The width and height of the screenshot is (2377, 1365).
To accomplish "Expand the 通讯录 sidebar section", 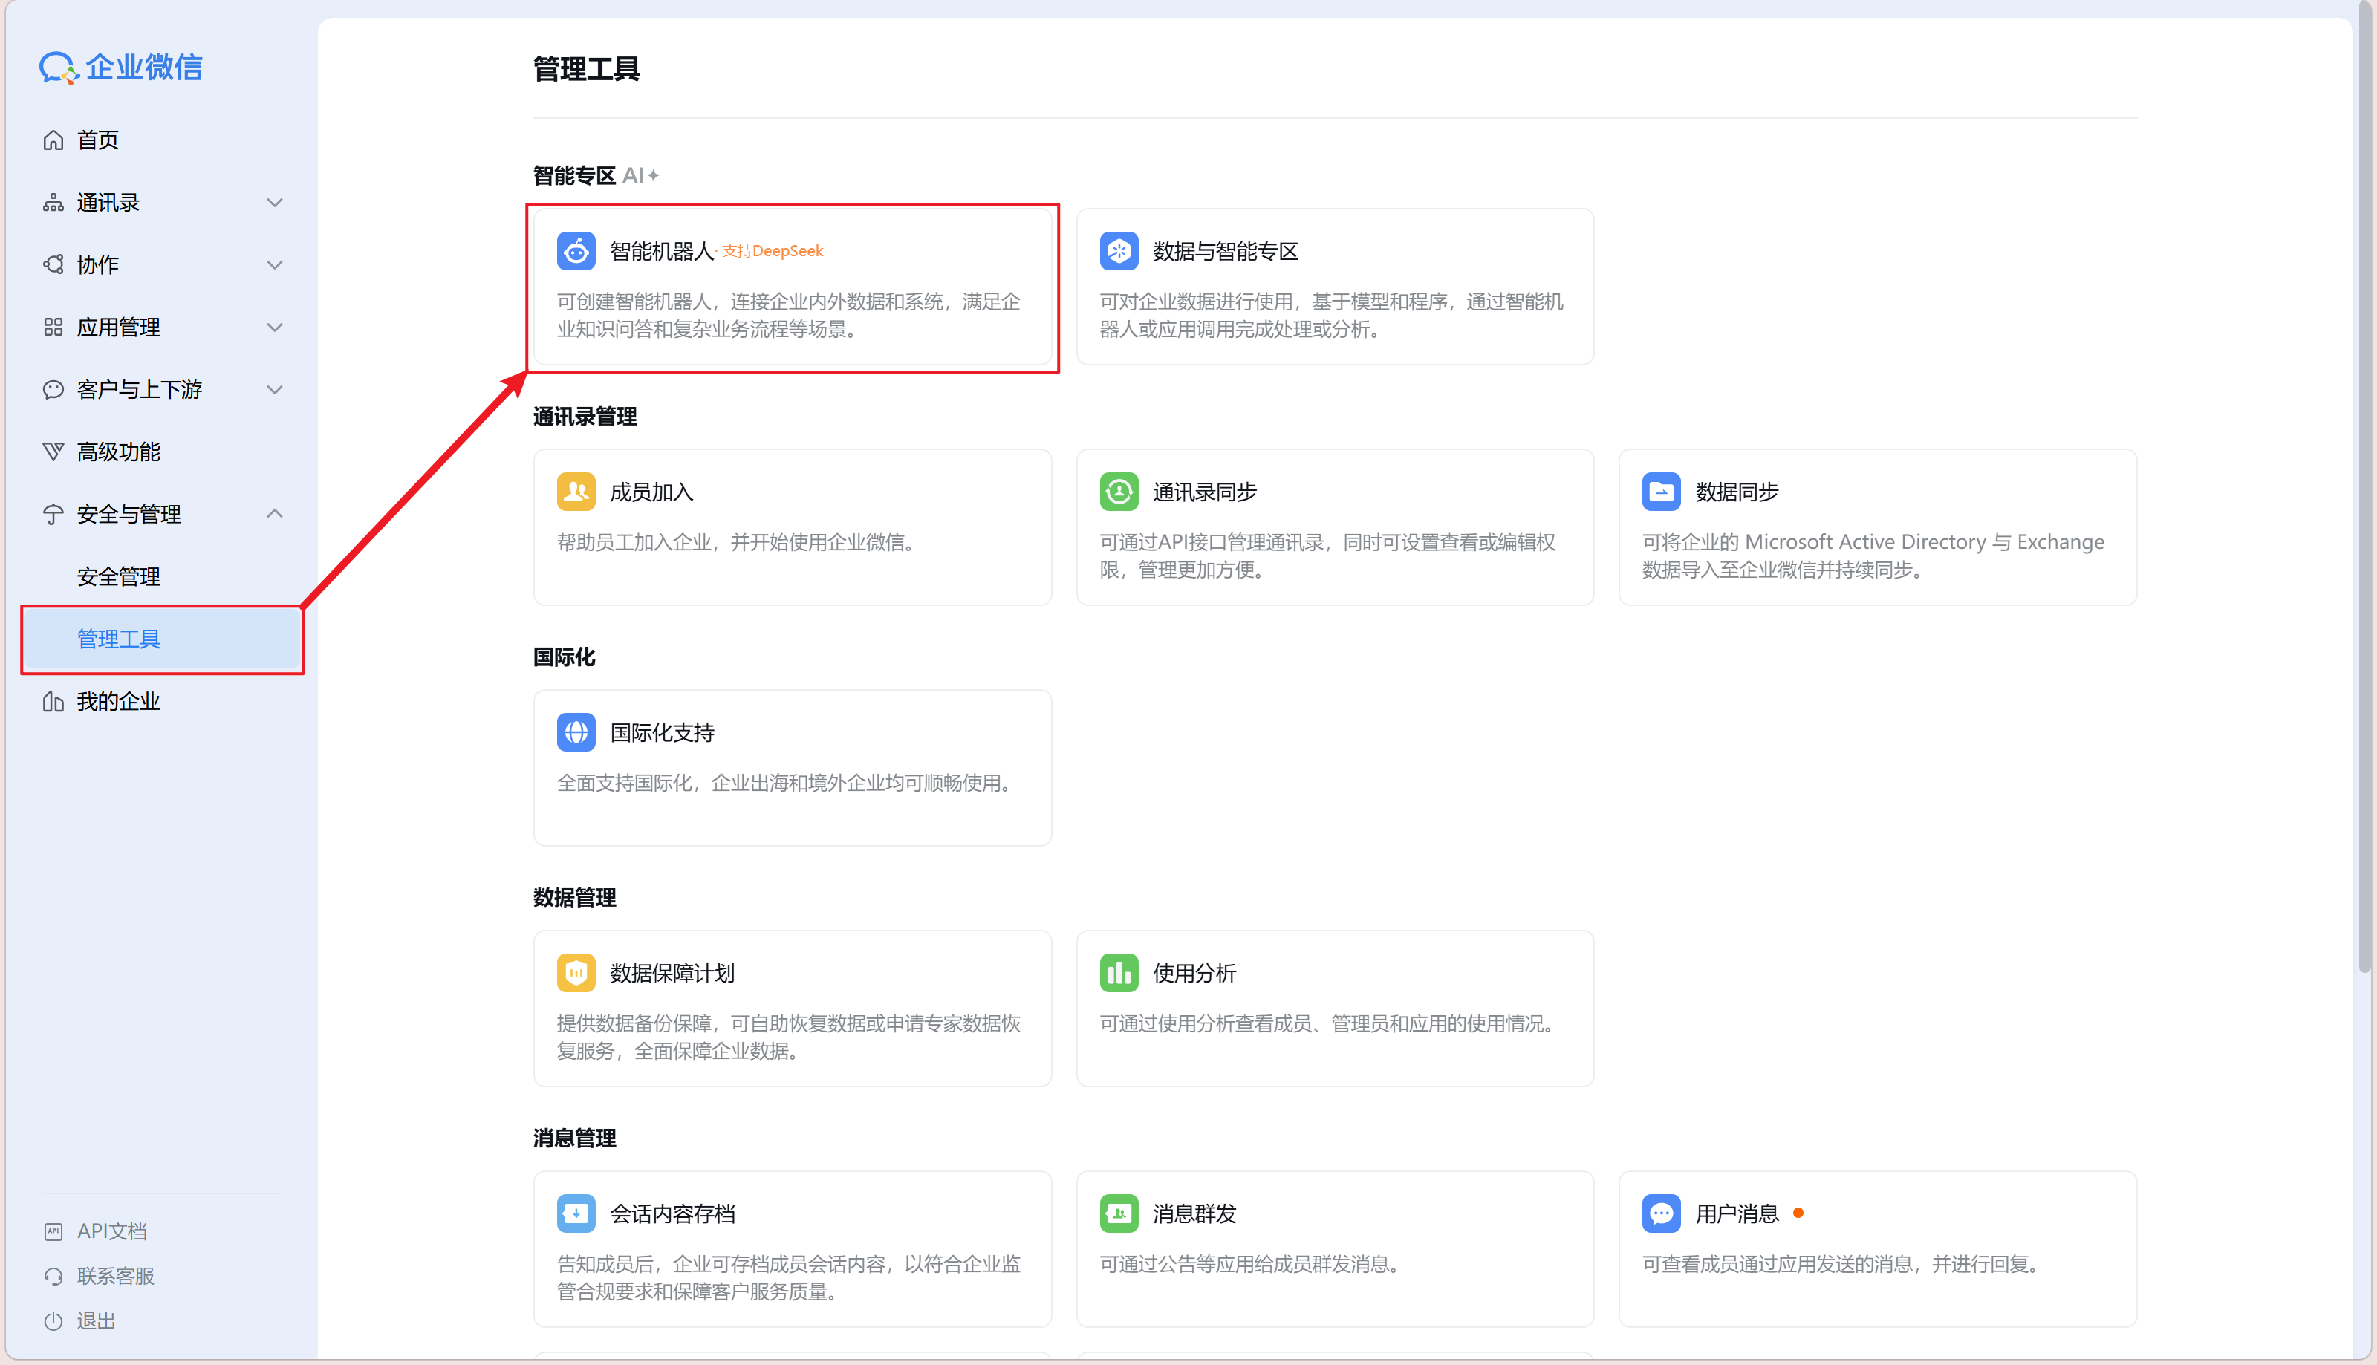I will tap(274, 203).
